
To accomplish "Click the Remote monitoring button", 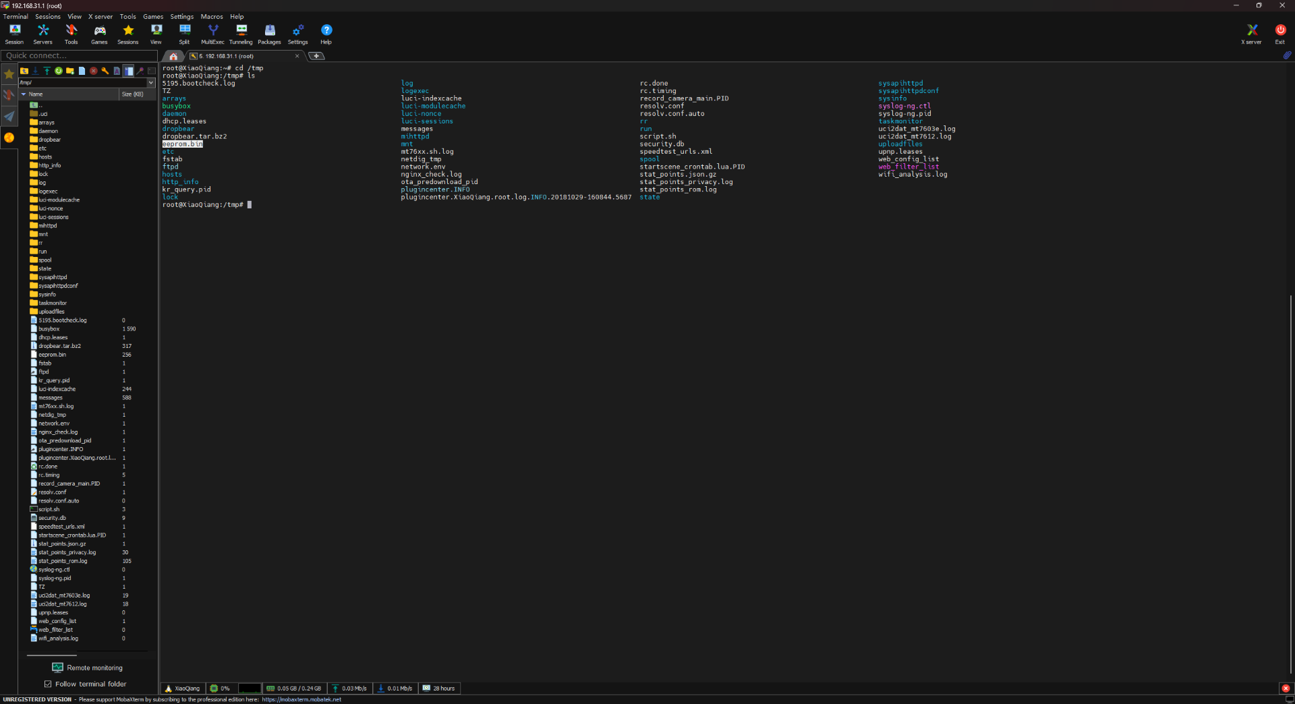I will 88,668.
